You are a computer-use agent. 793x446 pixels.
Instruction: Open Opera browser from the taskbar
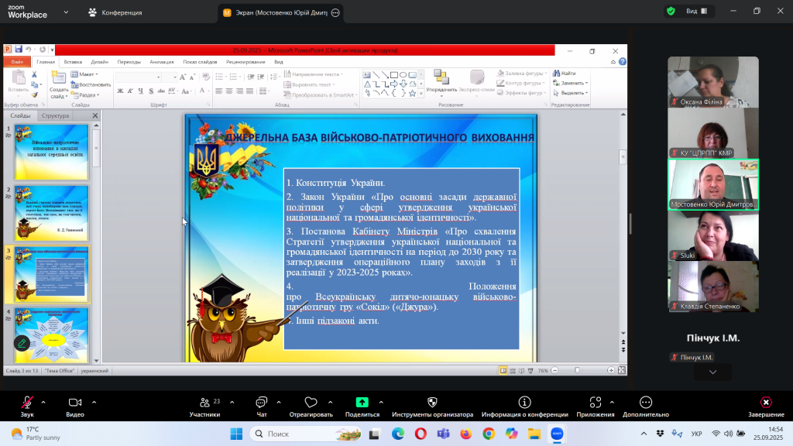coord(421,434)
